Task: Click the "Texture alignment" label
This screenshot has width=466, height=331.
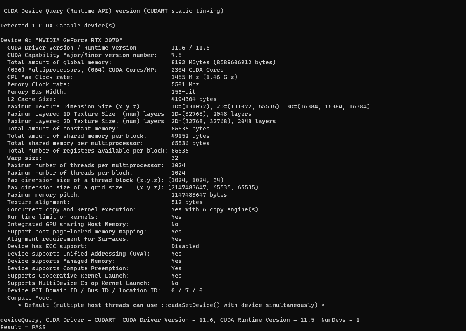Action: [38, 202]
